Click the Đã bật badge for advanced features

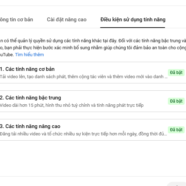click(x=176, y=130)
